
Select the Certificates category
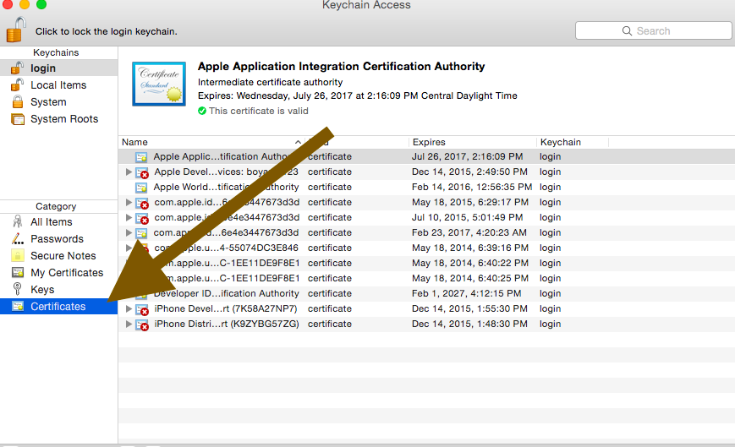(58, 307)
